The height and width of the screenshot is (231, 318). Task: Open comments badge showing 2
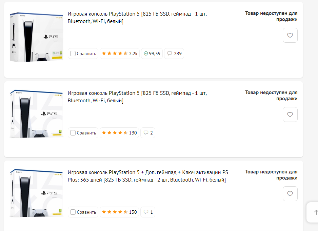(148, 133)
